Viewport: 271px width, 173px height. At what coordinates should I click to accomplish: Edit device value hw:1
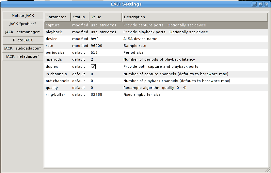[x=95, y=39]
